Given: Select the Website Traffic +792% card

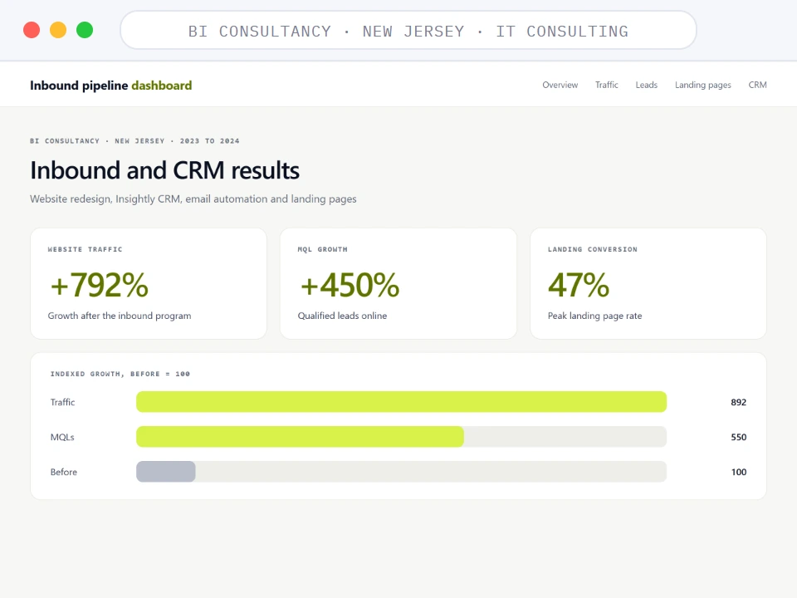Looking at the screenshot, I should pos(149,283).
